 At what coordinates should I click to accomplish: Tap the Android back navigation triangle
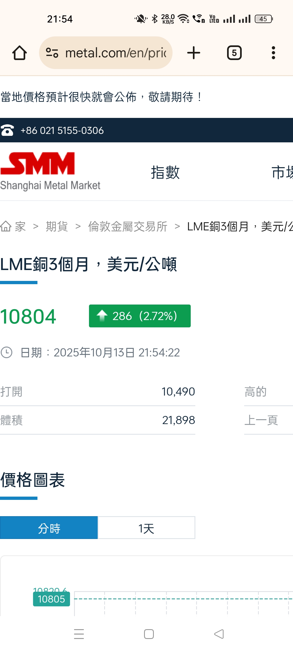(219, 634)
